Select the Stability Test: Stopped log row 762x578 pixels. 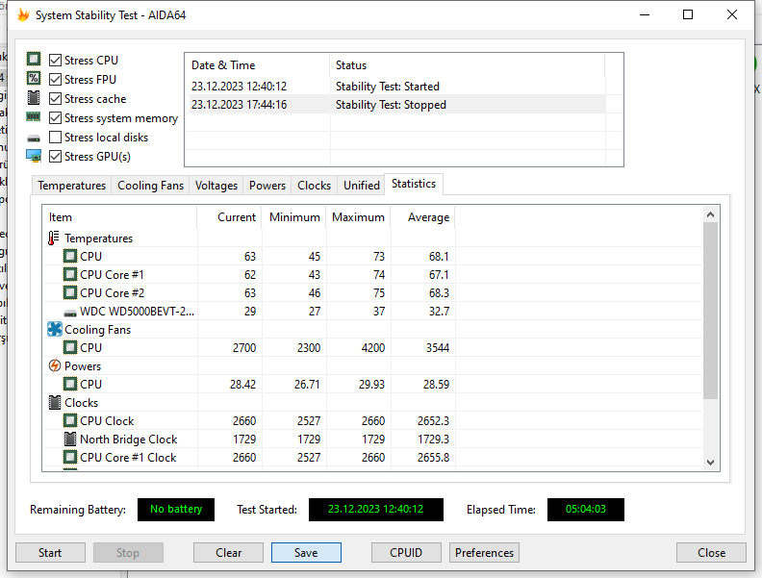pos(395,105)
